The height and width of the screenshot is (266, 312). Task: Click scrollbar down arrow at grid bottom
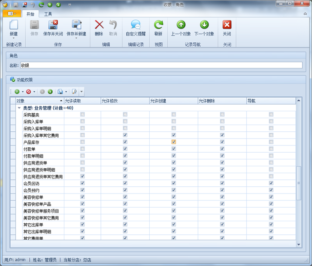click(x=299, y=245)
